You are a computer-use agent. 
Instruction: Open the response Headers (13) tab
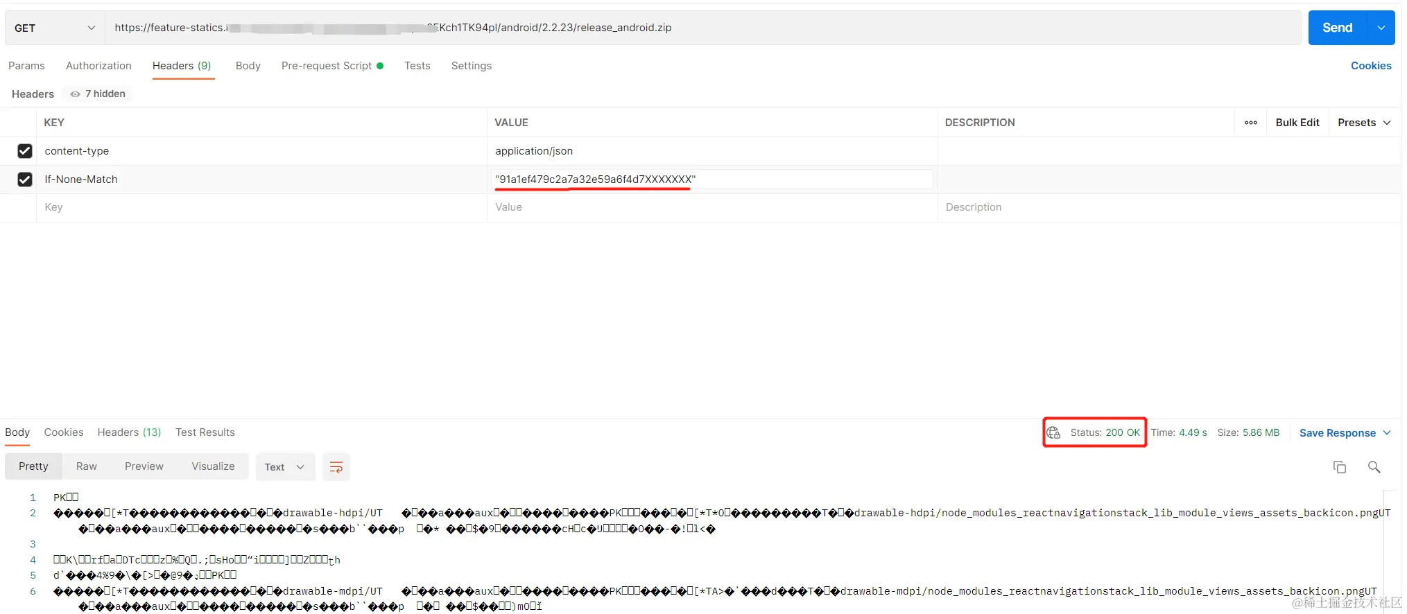pyautogui.click(x=129, y=432)
